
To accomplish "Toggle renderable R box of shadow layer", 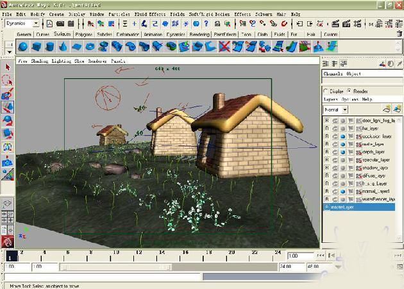I will click(x=326, y=168).
